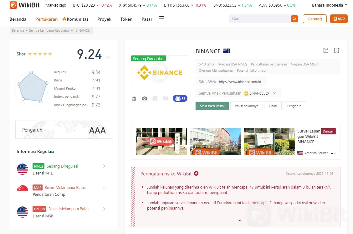This screenshot has width=353, height=234.
Task: Click the green Situs Web Resmi button
Action: pos(212,106)
